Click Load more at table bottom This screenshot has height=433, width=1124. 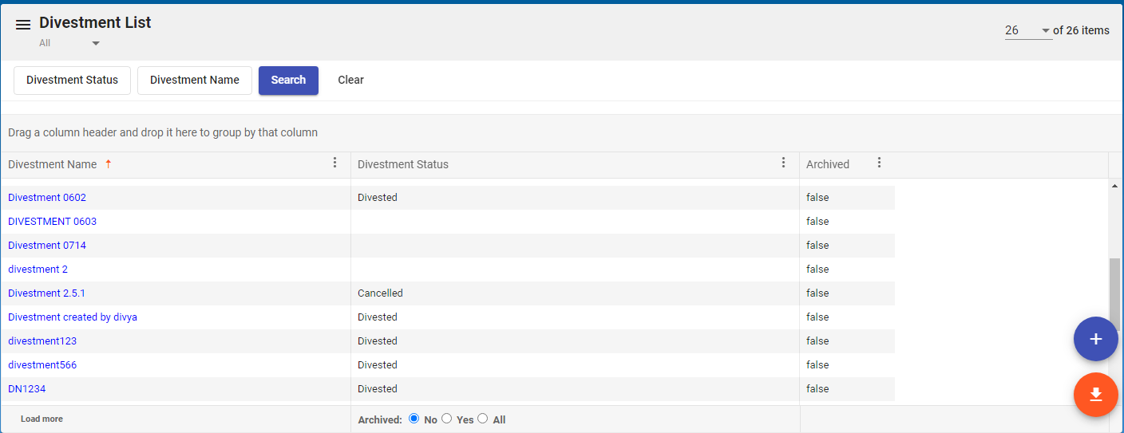pyautogui.click(x=42, y=419)
